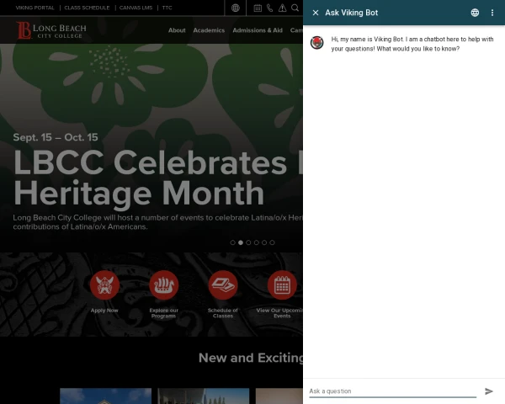Click the Sept. 15 – Oct. 15 date text
The width and height of the screenshot is (505, 404).
[x=56, y=137]
